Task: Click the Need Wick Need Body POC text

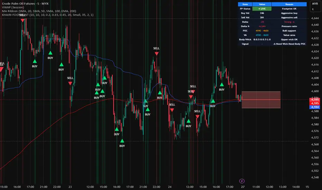Action: click(289, 44)
